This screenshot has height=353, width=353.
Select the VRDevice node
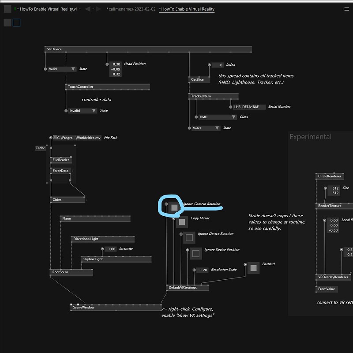pos(148,49)
